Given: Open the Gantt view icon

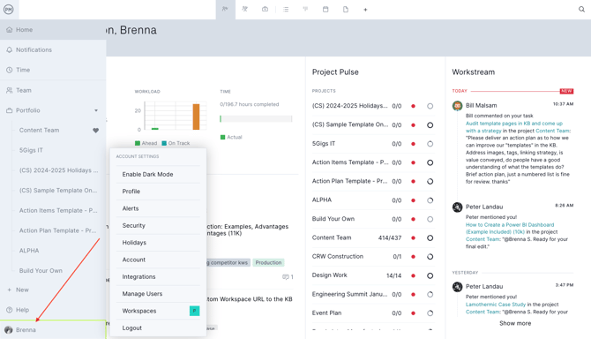Looking at the screenshot, I should point(305,10).
